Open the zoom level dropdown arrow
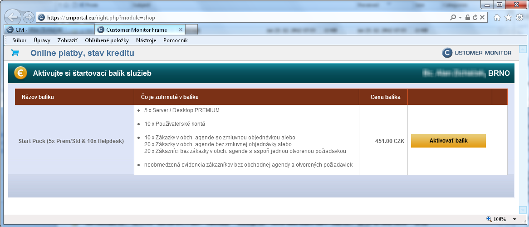The height and width of the screenshot is (227, 529). click(514, 219)
